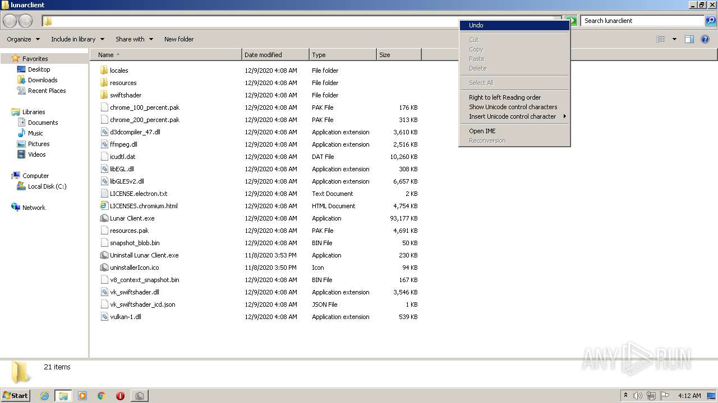Click the search magnifier icon
This screenshot has width=718, height=403.
pos(711,21)
